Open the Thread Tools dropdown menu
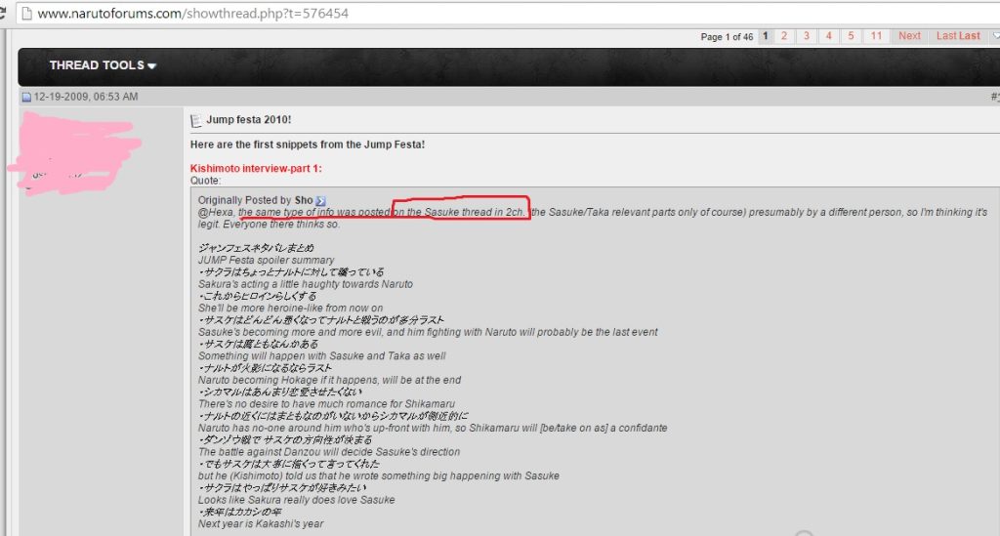Screen dimensions: 1000x536 tap(103, 65)
